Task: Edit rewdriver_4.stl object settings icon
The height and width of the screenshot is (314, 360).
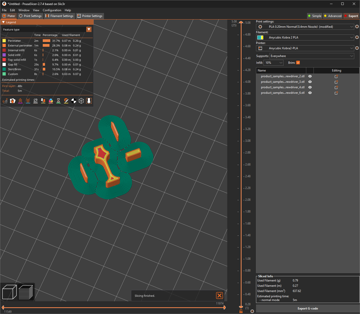Action: click(x=336, y=87)
